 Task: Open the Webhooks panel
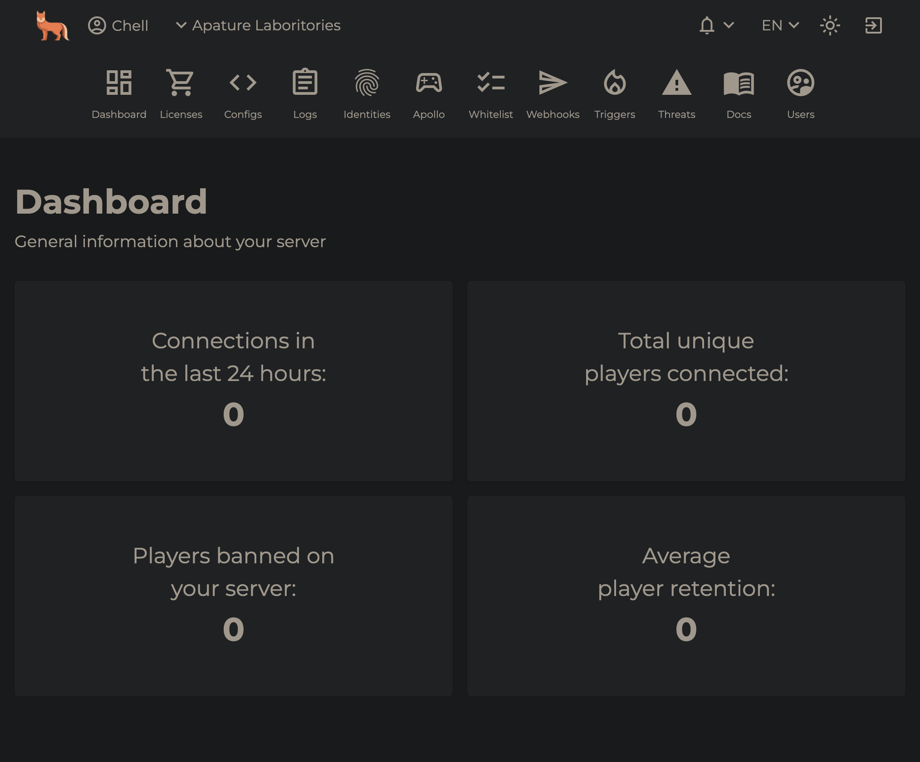553,92
